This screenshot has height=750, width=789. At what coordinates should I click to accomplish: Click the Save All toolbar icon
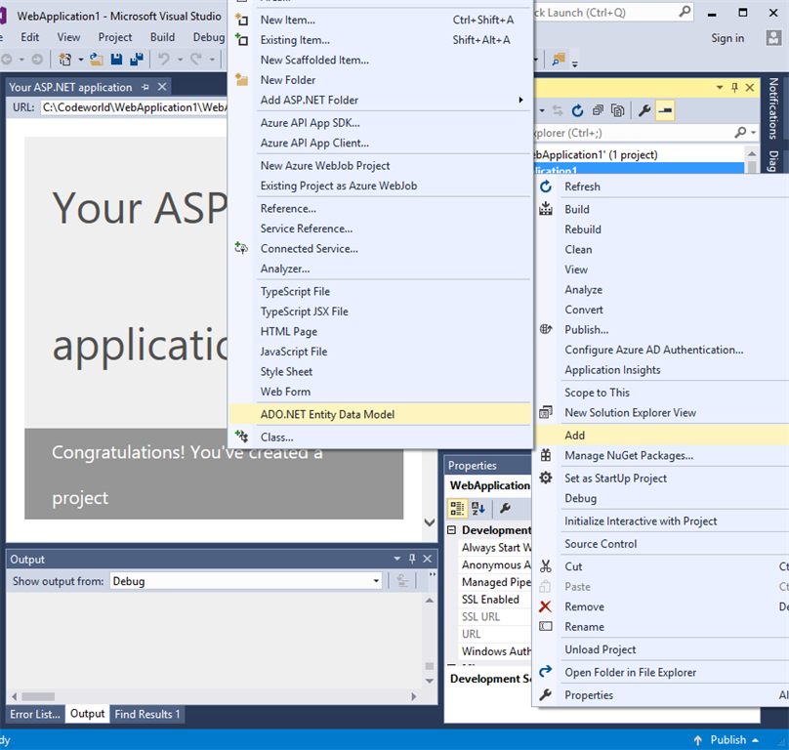pos(137,60)
